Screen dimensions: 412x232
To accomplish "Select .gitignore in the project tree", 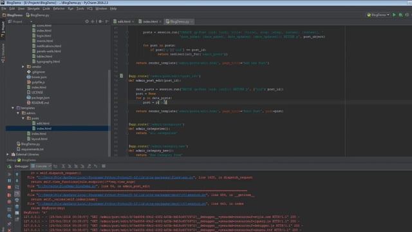I will [x=36, y=72].
